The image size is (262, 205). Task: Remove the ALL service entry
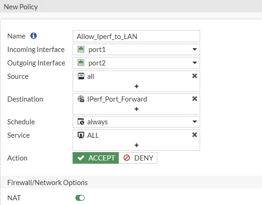(195, 135)
